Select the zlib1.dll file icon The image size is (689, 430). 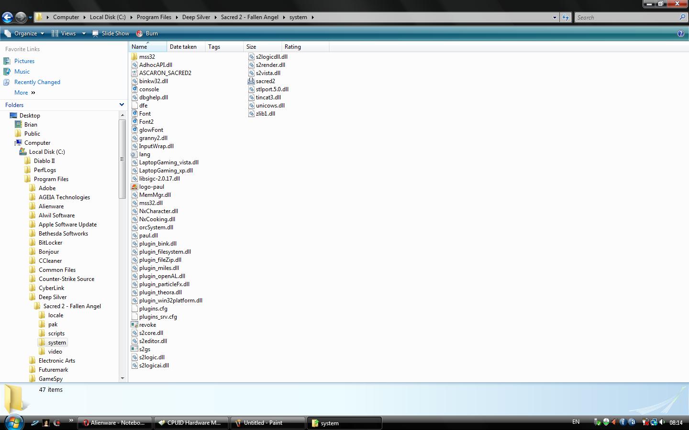(251, 114)
